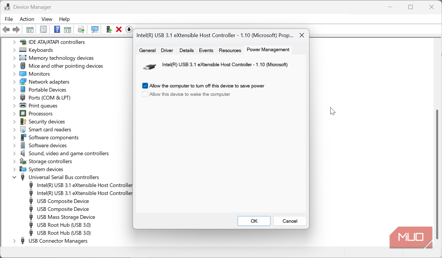Click the Security devices key icon
442x258 pixels.
coord(23,121)
